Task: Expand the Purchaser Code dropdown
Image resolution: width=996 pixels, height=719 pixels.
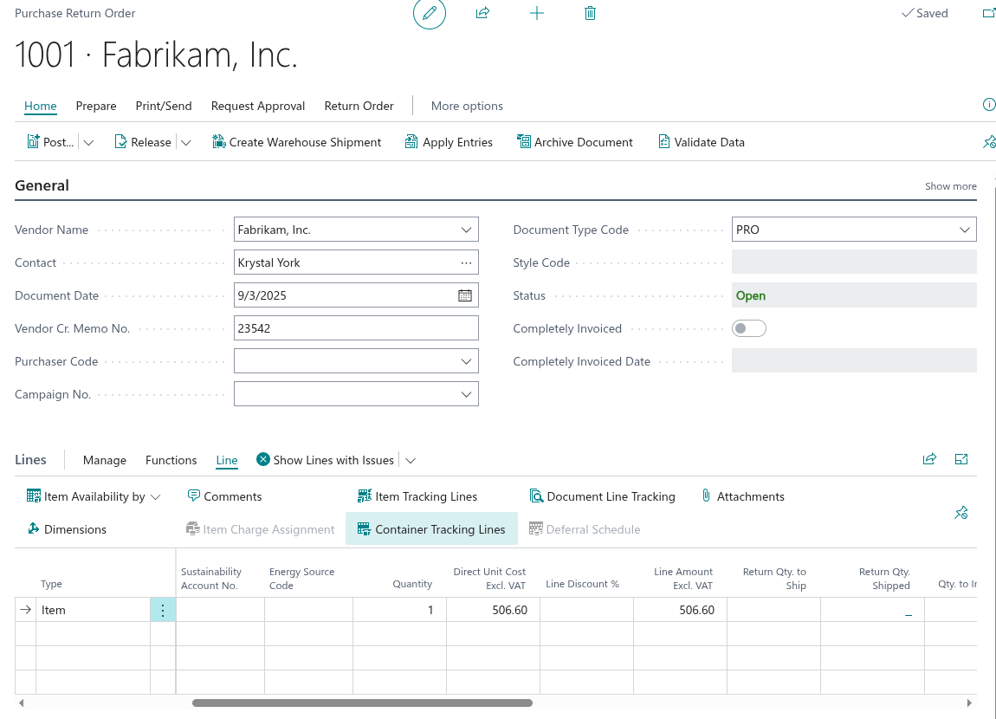Action: coord(467,361)
